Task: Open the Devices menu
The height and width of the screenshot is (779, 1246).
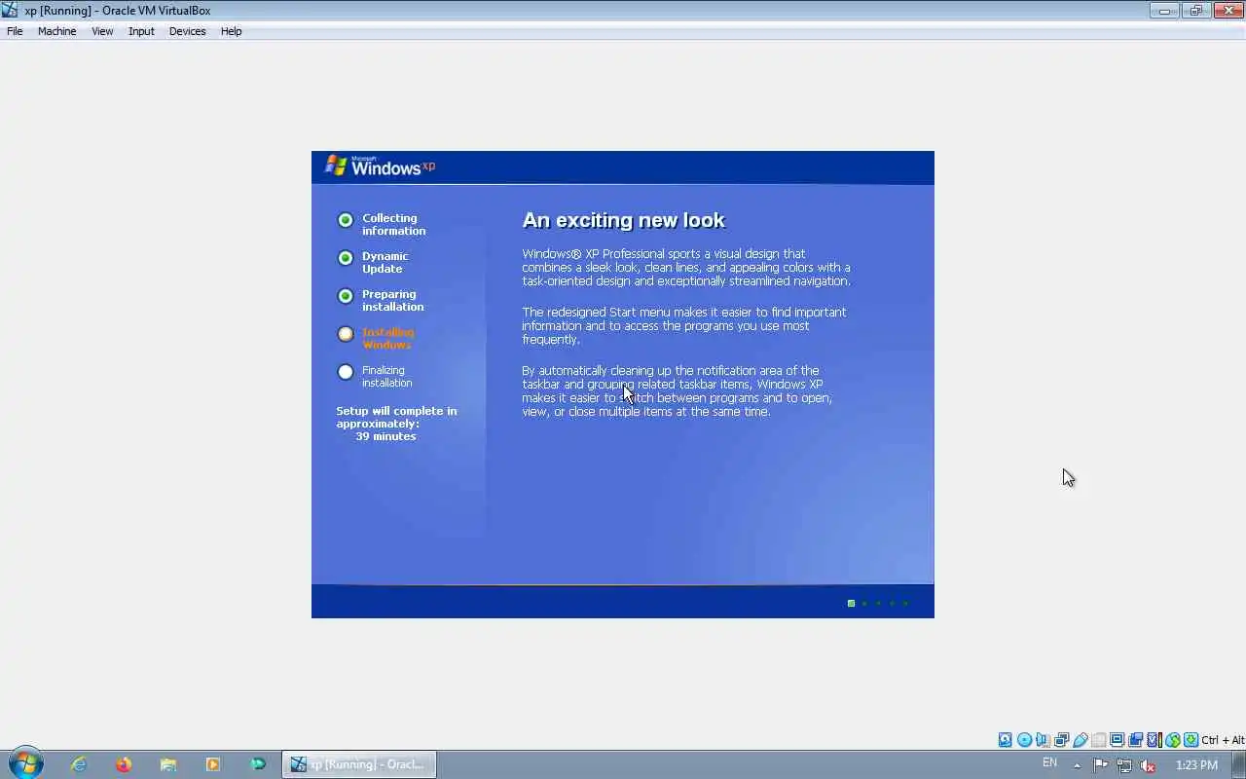Action: click(187, 31)
